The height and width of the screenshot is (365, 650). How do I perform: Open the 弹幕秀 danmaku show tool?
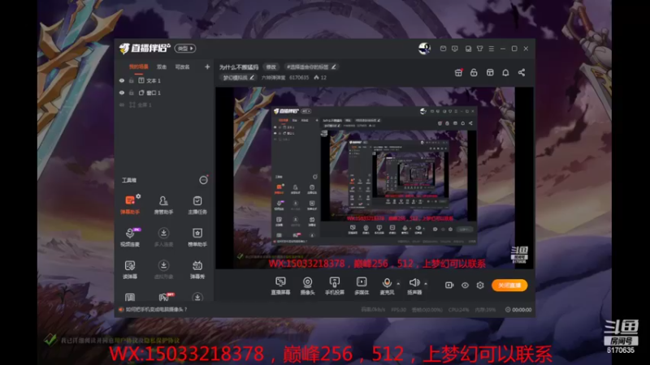(197, 269)
